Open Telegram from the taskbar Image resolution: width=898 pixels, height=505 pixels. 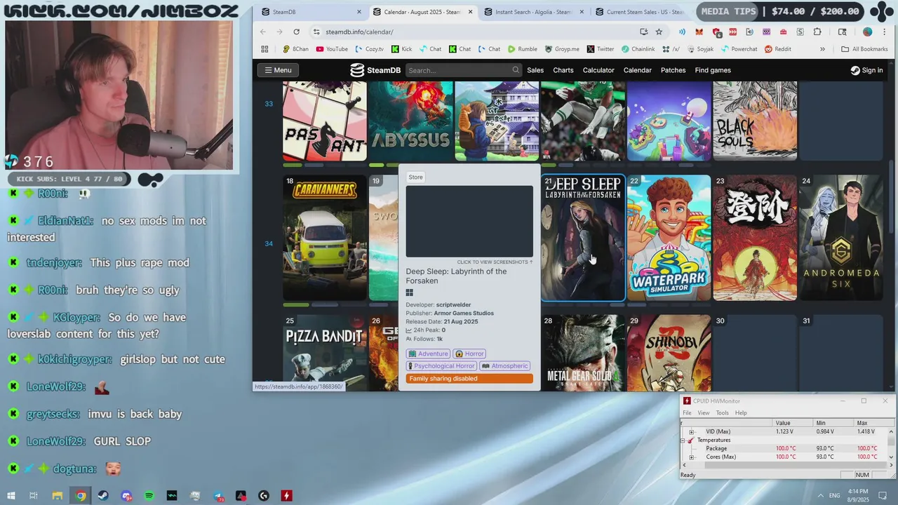pyautogui.click(x=217, y=496)
